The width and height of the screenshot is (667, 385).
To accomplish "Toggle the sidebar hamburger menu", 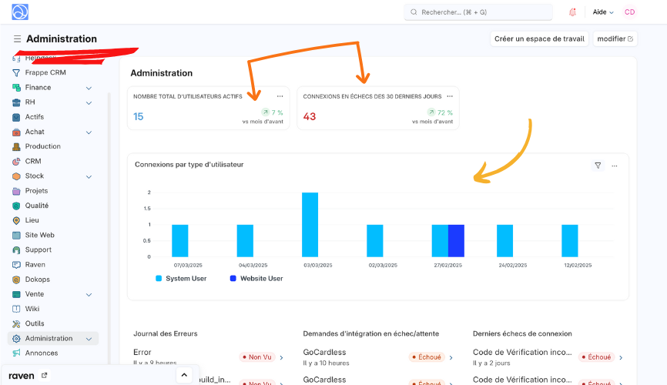I will click(17, 38).
